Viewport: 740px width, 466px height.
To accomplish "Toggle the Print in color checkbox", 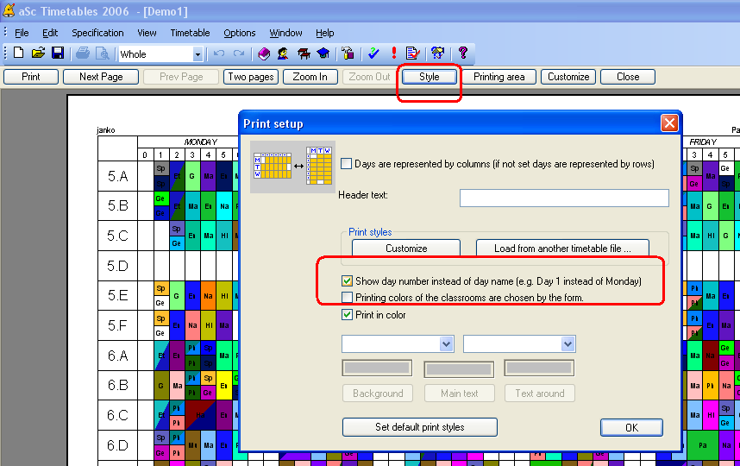I will coord(347,315).
